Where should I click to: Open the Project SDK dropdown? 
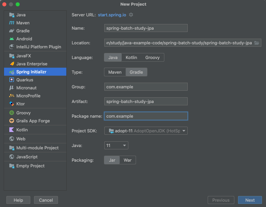[x=146, y=131]
